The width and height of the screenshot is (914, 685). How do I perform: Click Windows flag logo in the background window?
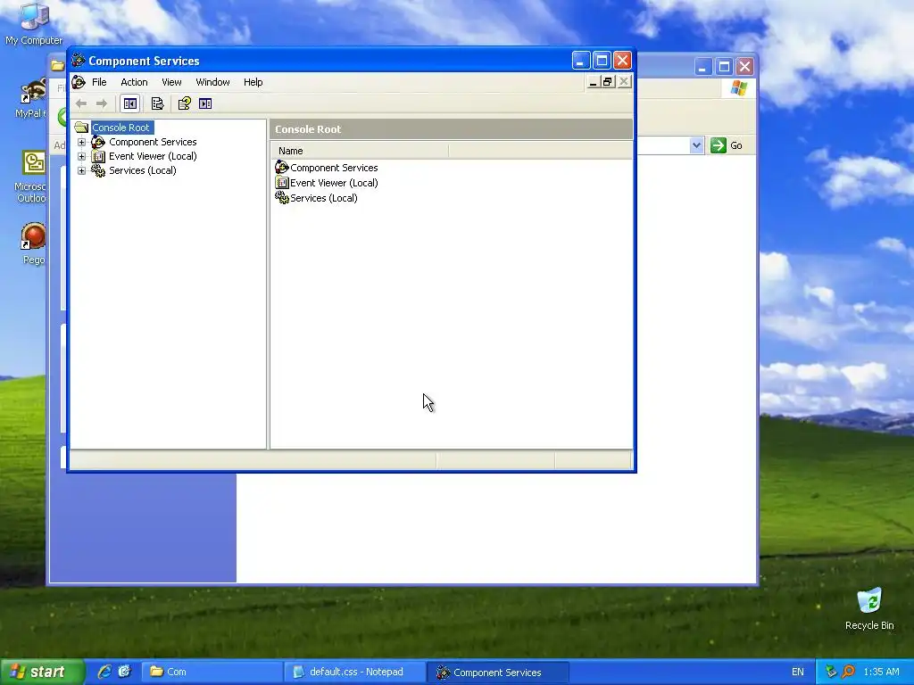tap(739, 88)
